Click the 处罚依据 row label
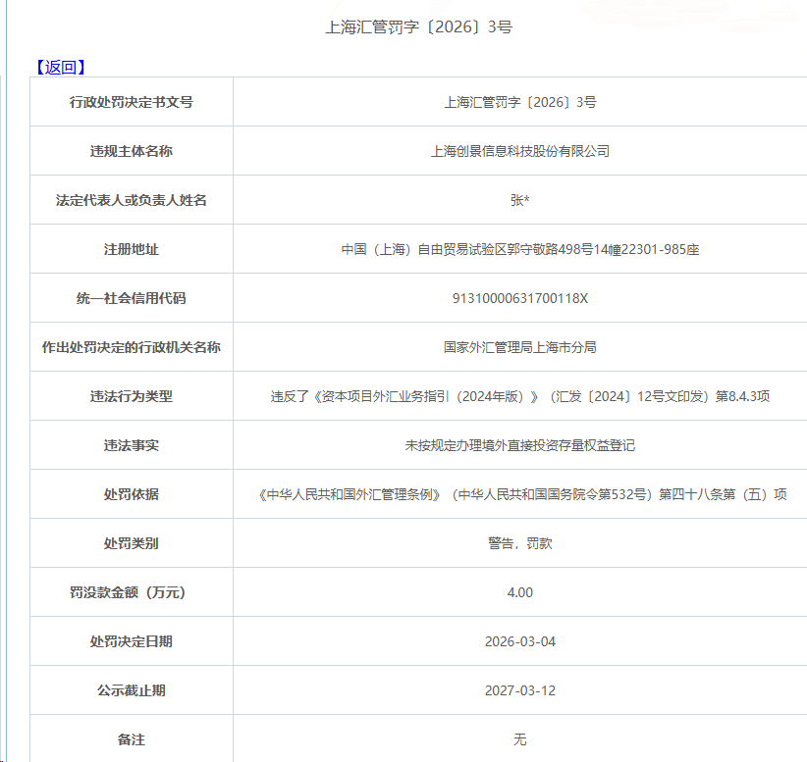 point(132,494)
